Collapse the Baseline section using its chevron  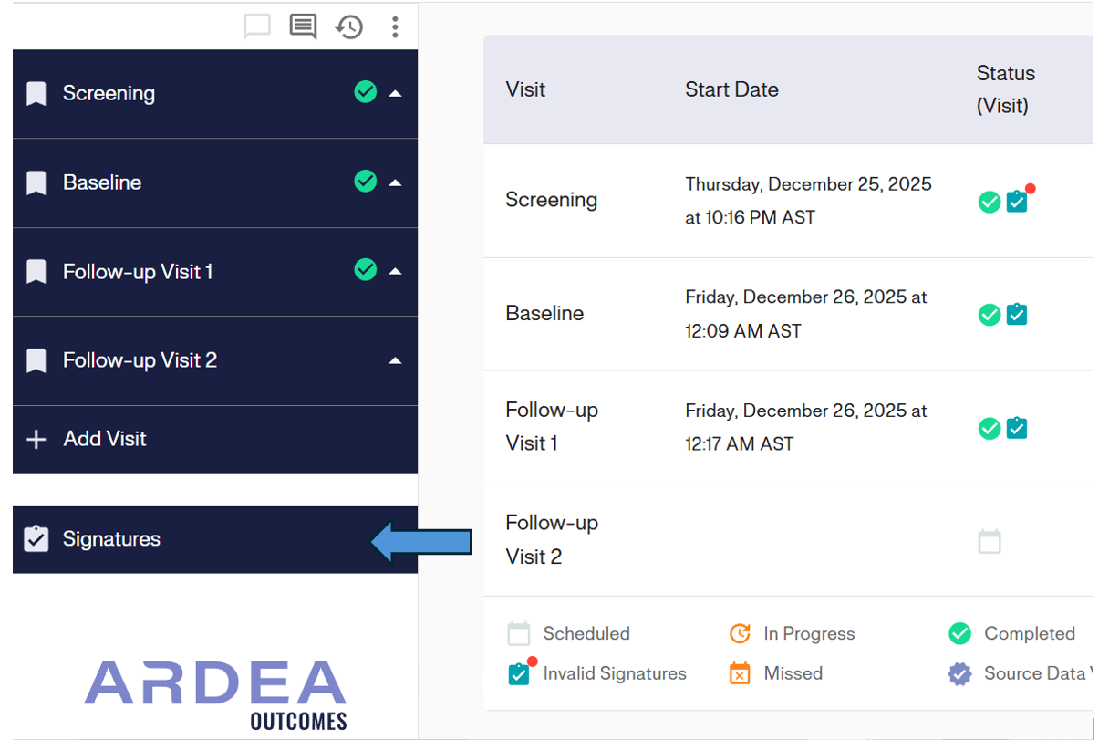point(395,182)
